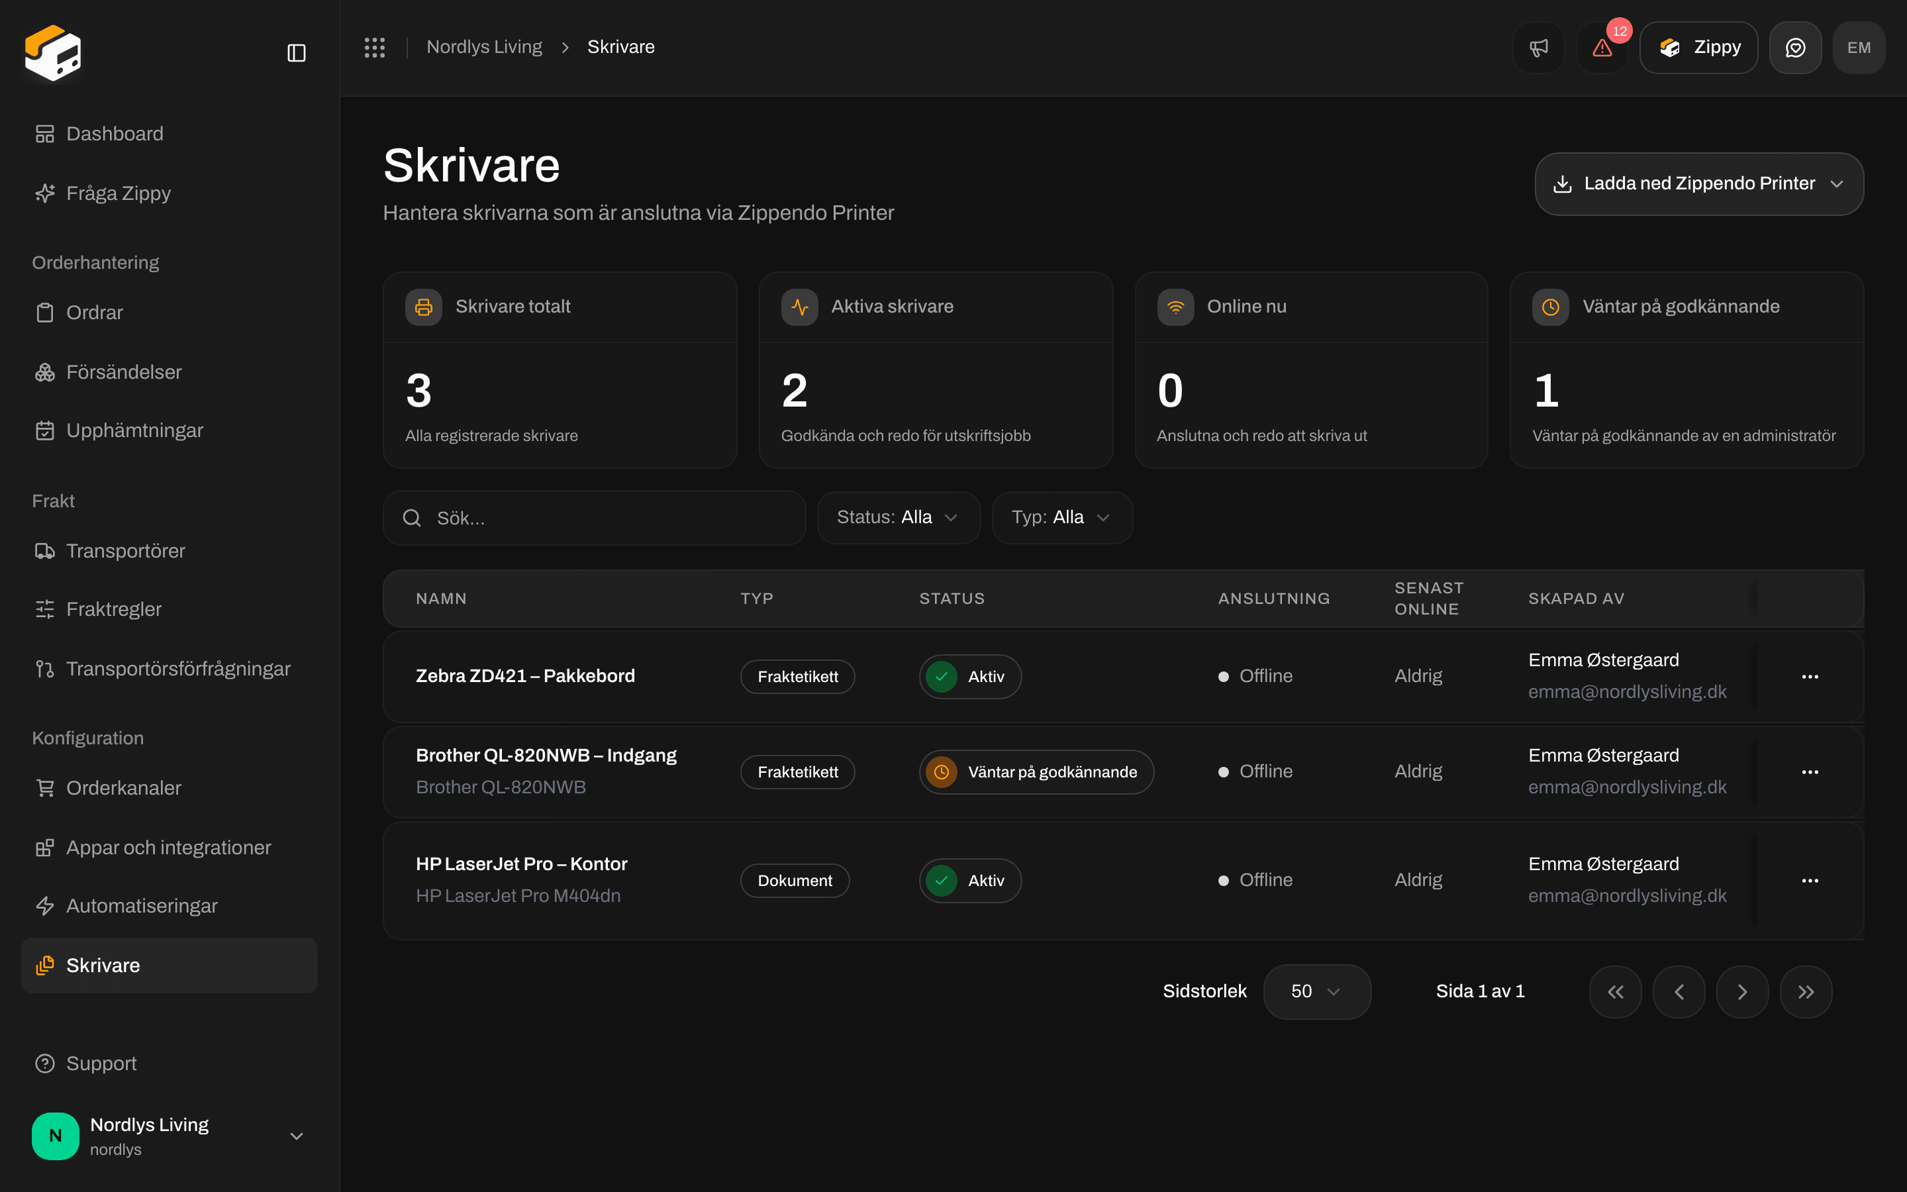Jump to last page arrow
Viewport: 1907px width, 1192px height.
tap(1806, 992)
